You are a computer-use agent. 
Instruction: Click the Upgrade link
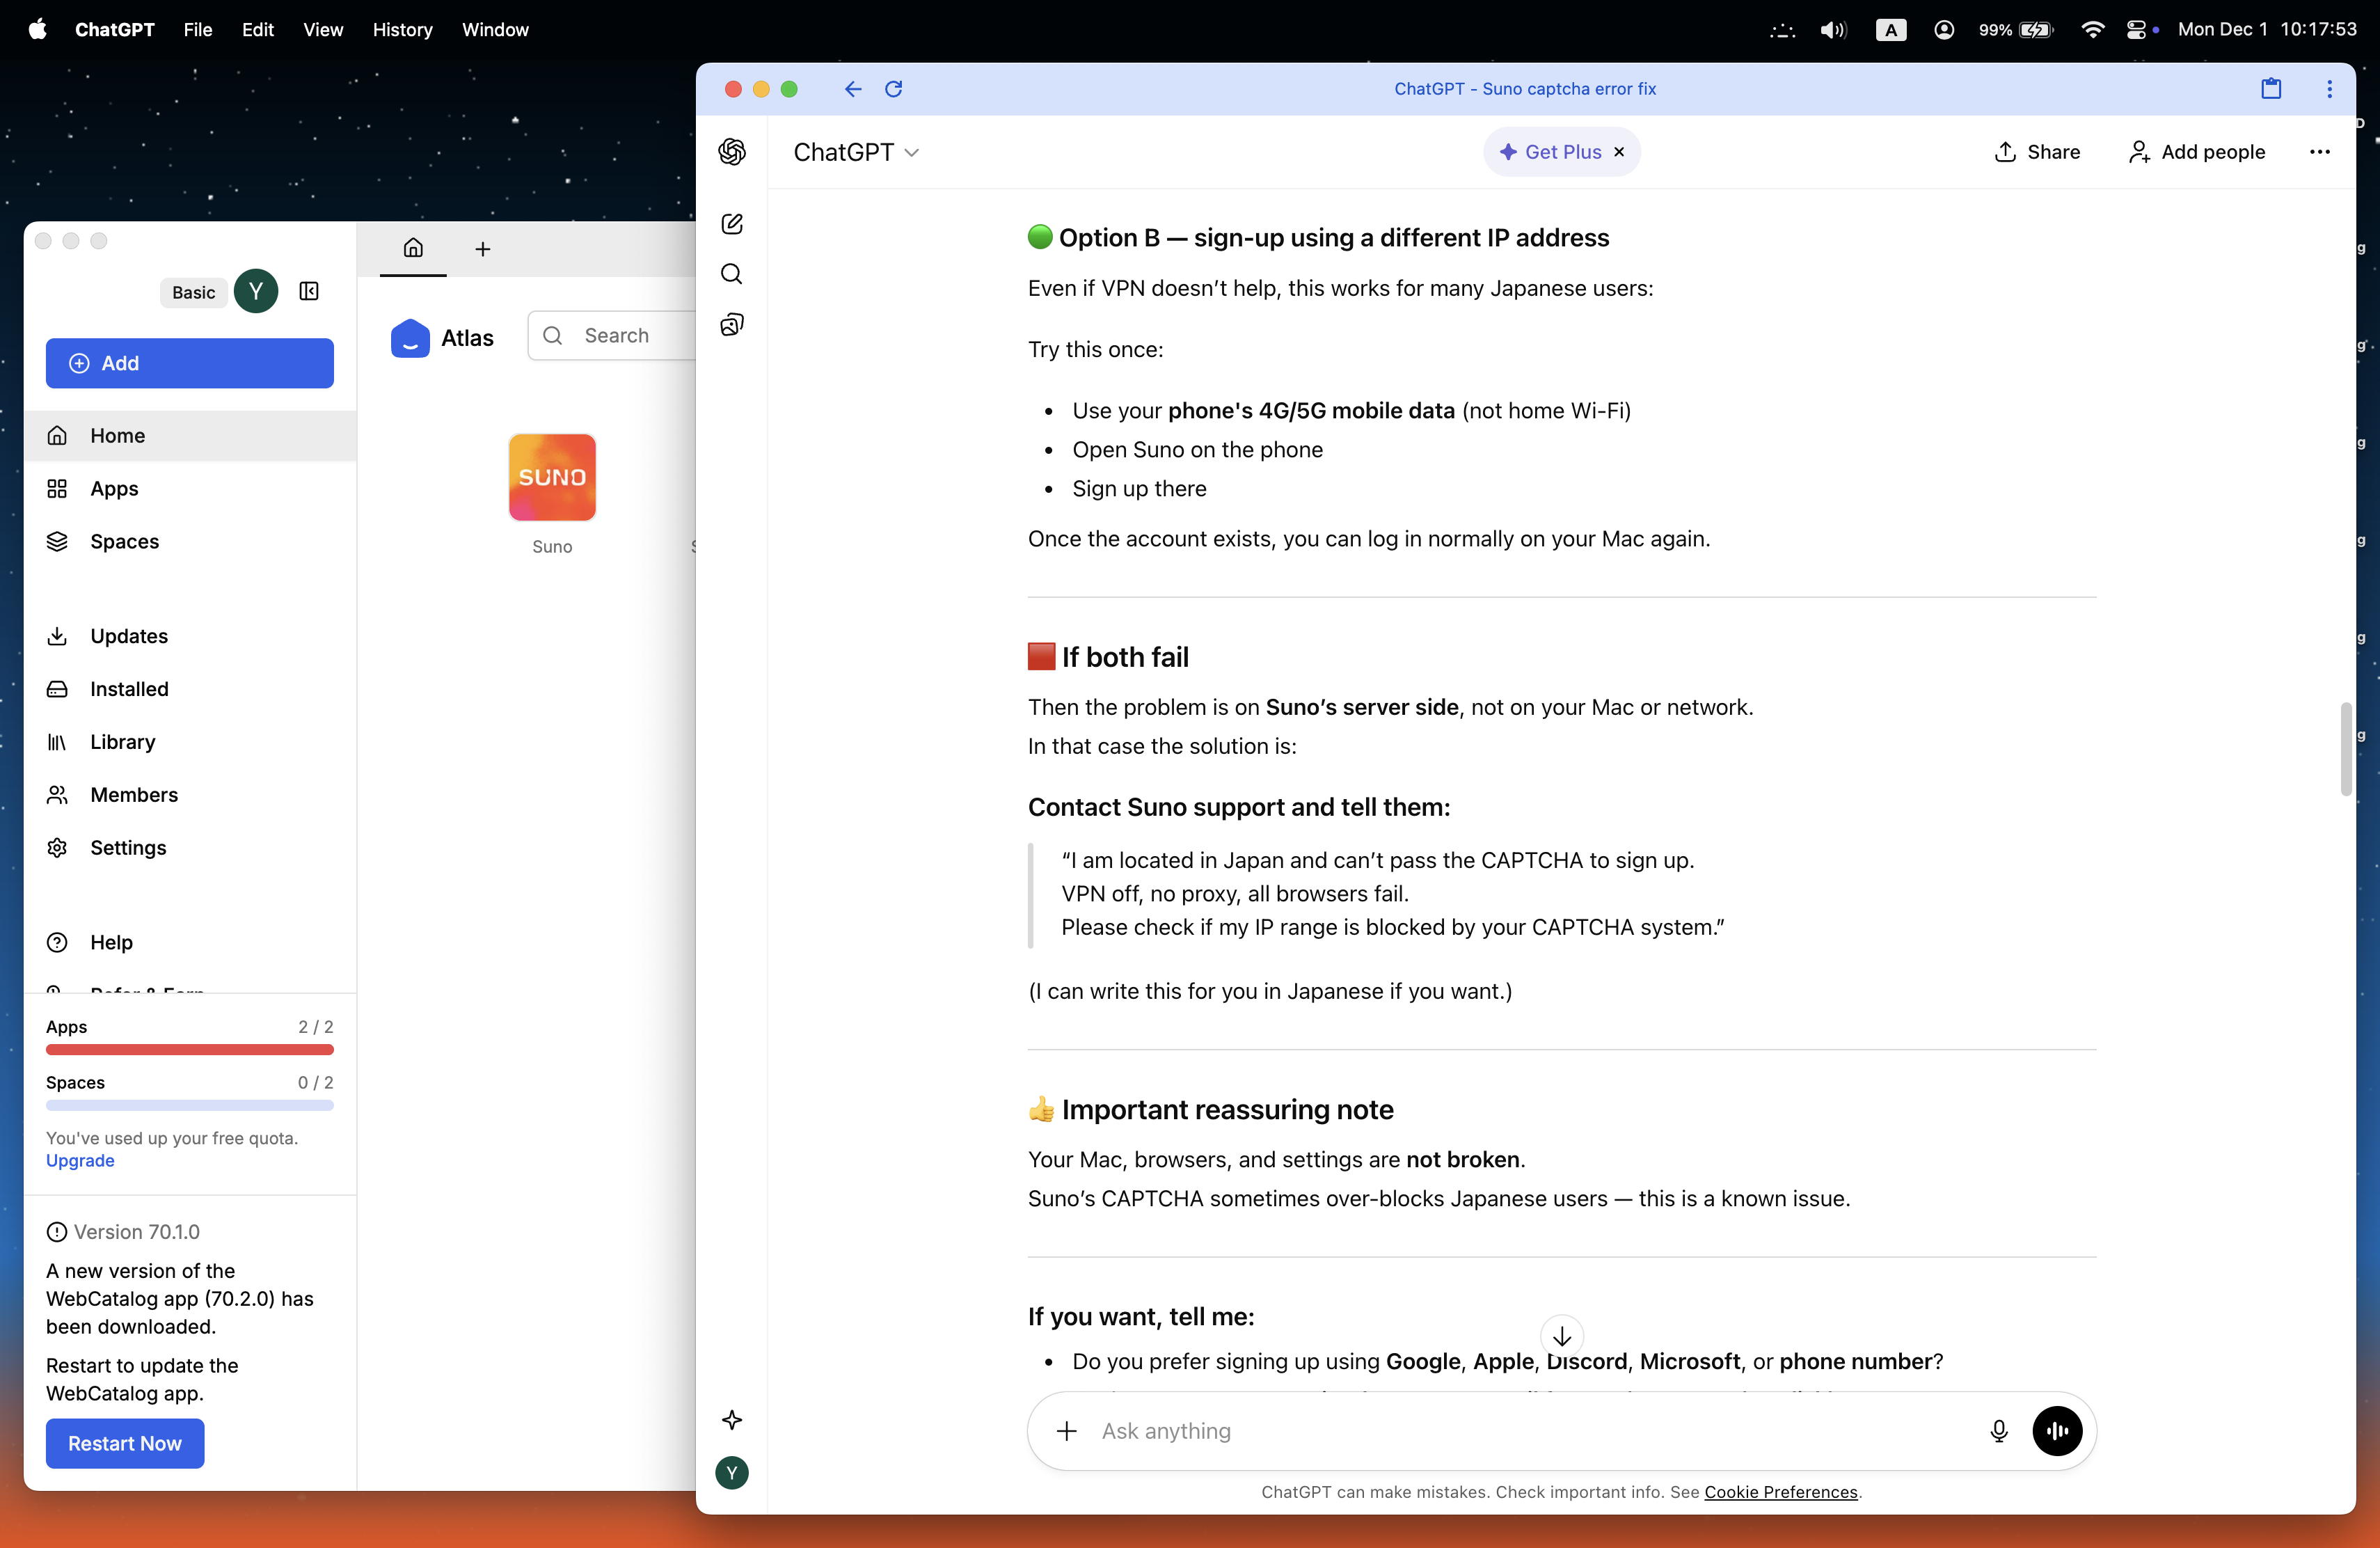point(80,1160)
